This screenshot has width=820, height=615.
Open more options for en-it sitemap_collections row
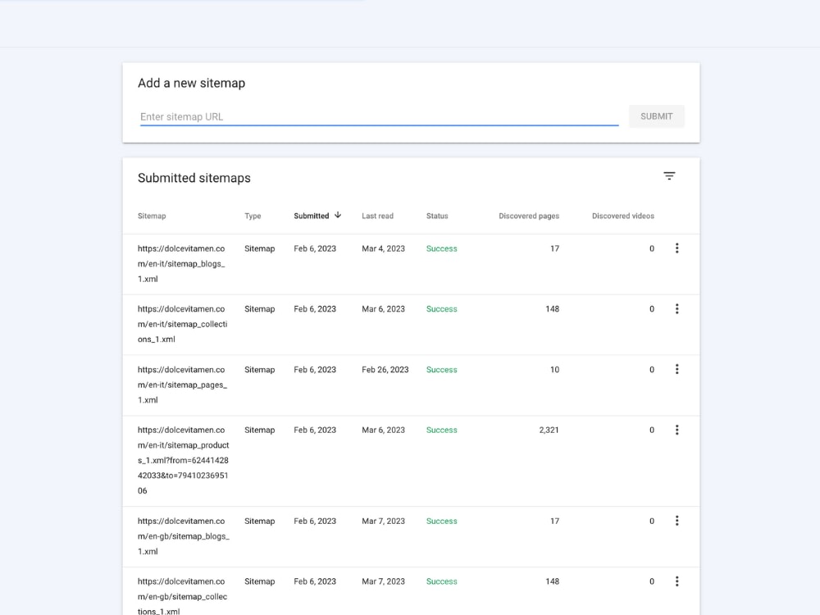(x=676, y=308)
